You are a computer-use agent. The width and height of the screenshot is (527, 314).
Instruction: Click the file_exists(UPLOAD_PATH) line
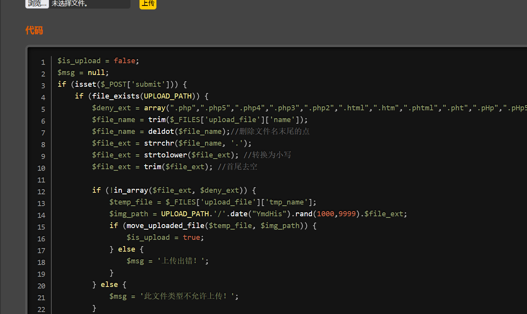click(142, 96)
